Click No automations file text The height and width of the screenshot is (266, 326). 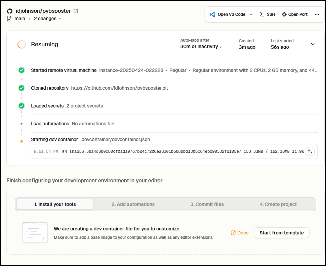click(x=93, y=124)
